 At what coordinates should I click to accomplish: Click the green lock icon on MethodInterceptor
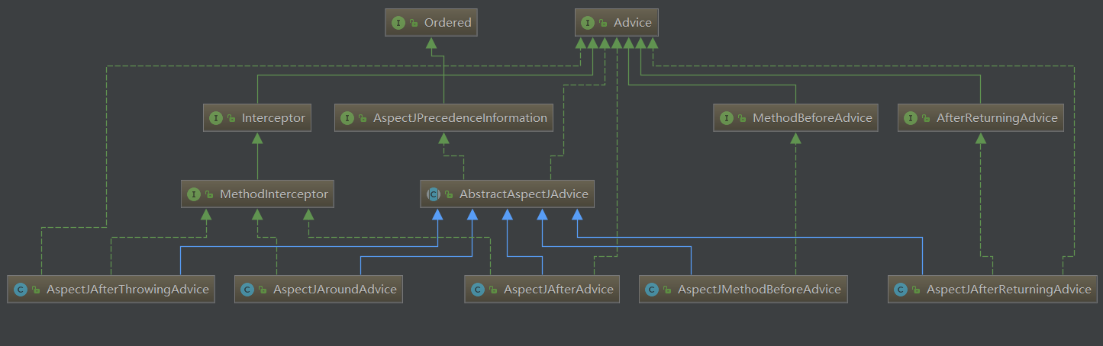pos(210,195)
